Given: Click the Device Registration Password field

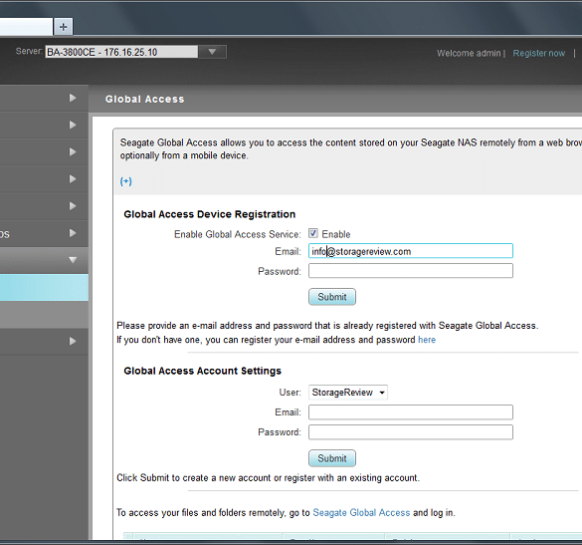Looking at the screenshot, I should (411, 271).
